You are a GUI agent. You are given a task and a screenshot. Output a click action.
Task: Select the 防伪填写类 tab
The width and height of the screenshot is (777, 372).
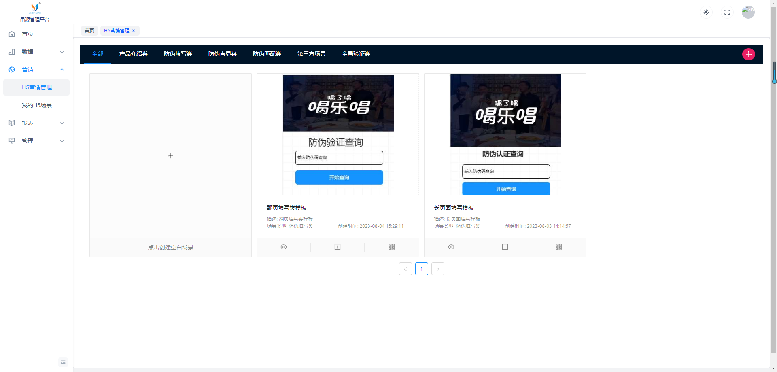(x=178, y=54)
